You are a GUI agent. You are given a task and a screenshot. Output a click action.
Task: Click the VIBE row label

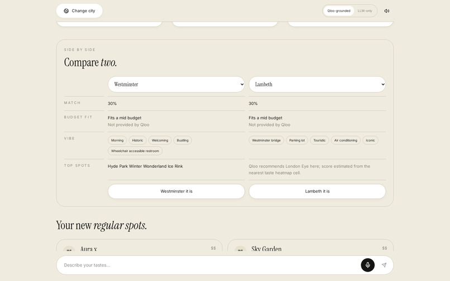pos(69,138)
